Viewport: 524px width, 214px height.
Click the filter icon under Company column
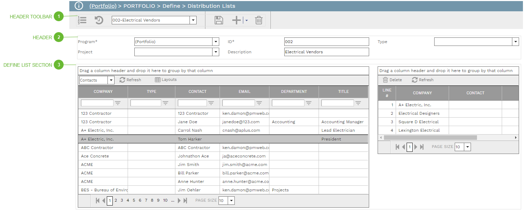[x=118, y=103]
